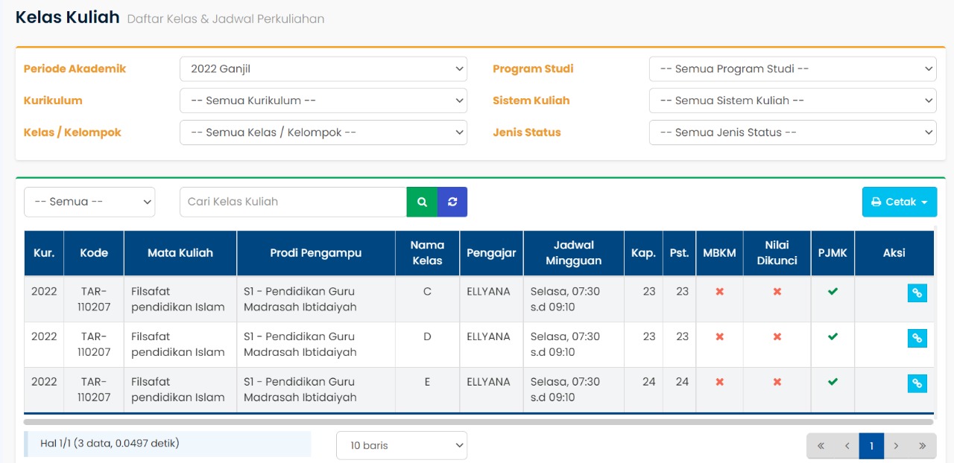Open link action for class E row
The height and width of the screenshot is (463, 954).
pos(917,384)
